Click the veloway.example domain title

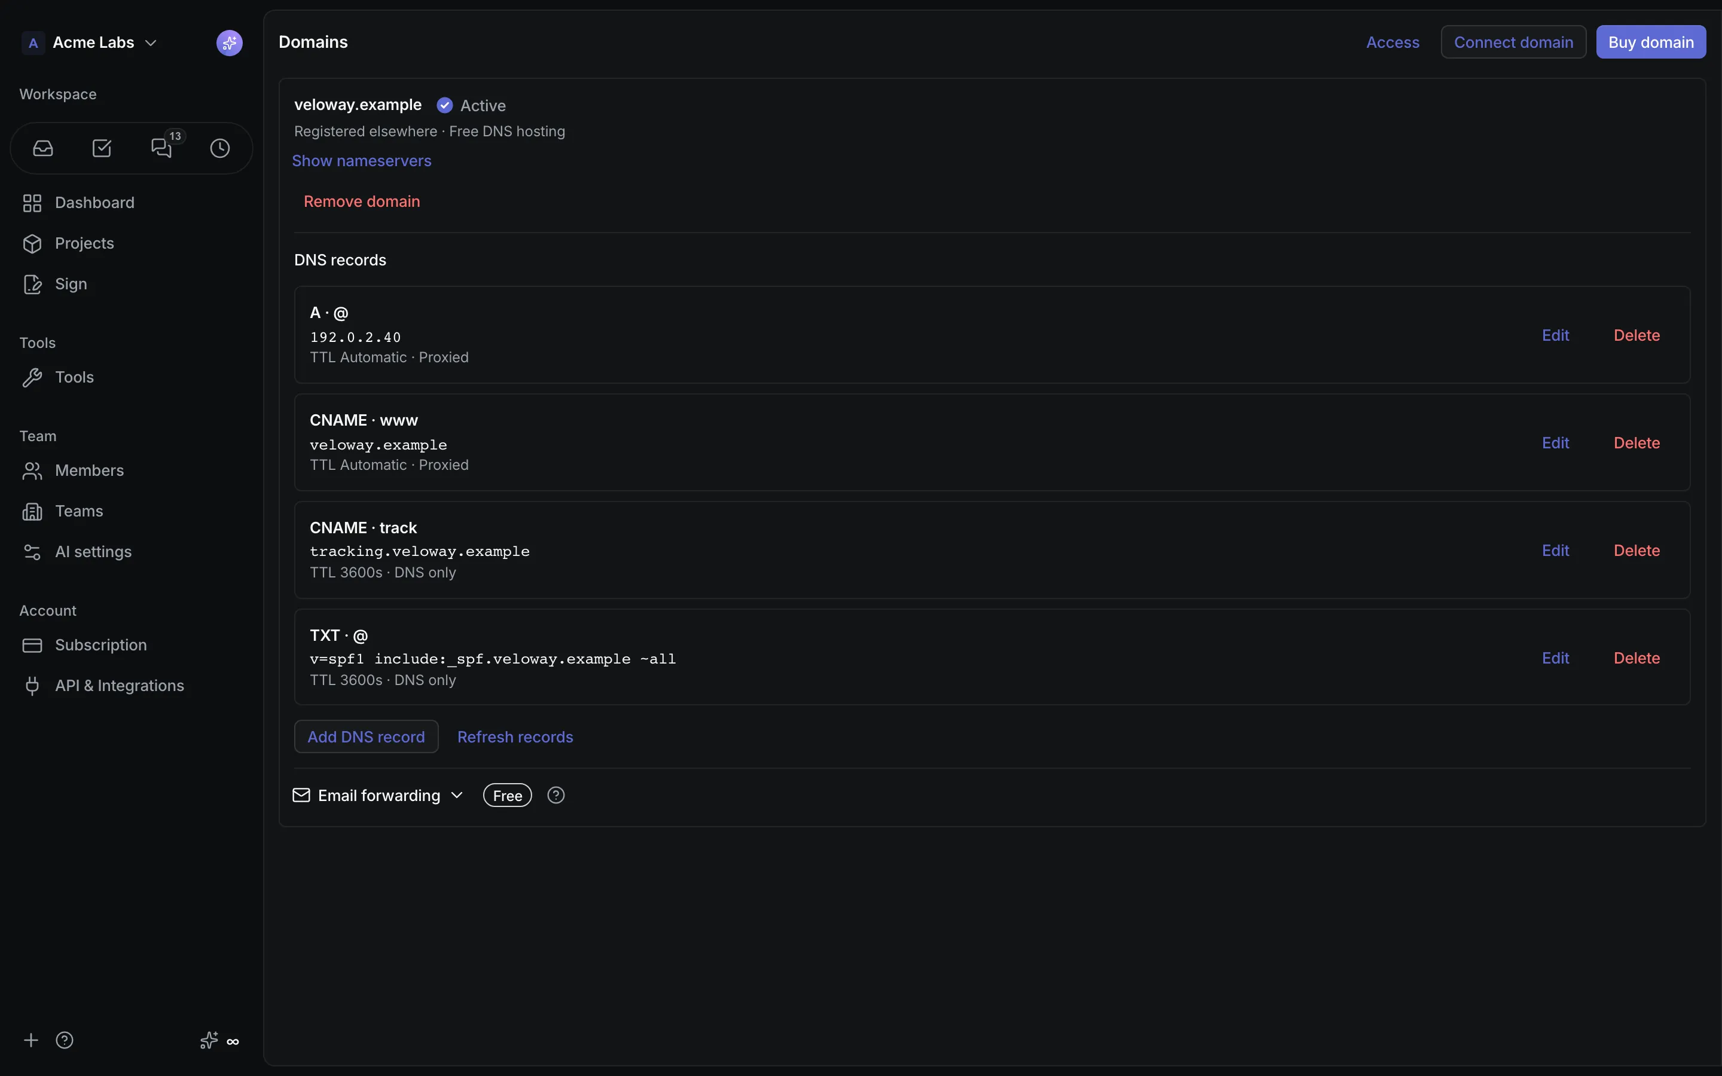(x=358, y=105)
